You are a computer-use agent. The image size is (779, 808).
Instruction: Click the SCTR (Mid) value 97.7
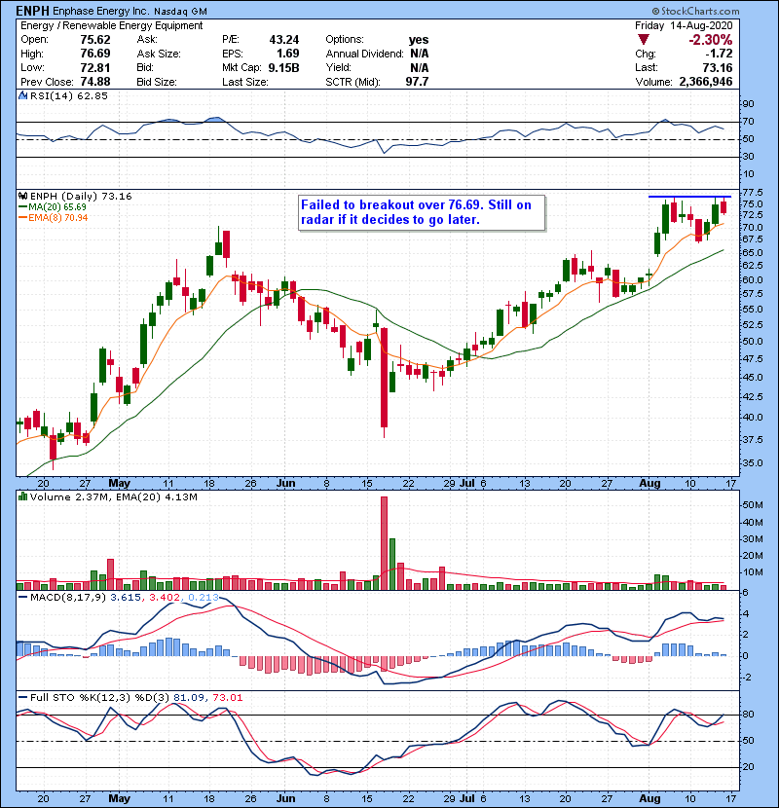click(417, 82)
